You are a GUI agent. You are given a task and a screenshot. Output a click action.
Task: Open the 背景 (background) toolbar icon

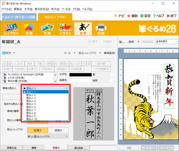[x=29, y=29]
